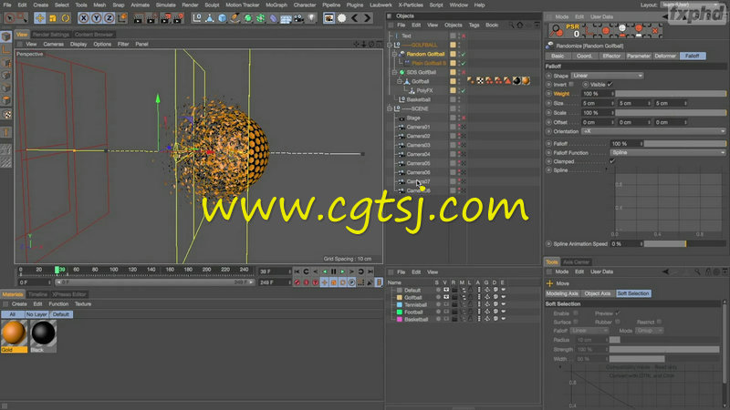This screenshot has height=410, width=730.
Task: Click the coordinate system cube icon
Action: (x=122, y=18)
